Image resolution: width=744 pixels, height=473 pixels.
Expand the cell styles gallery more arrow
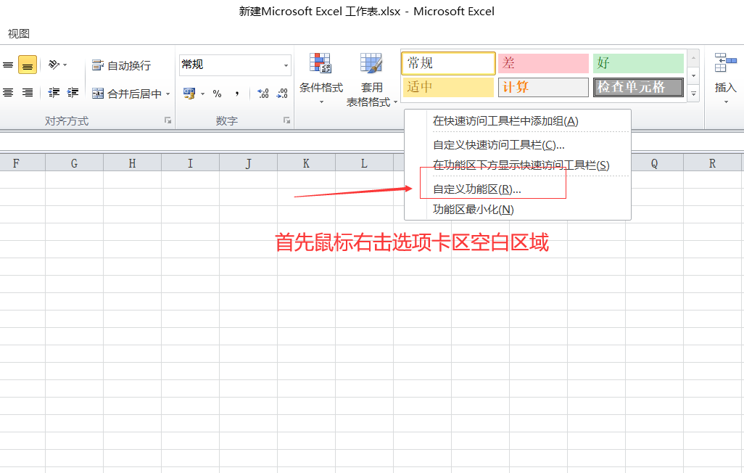(693, 94)
